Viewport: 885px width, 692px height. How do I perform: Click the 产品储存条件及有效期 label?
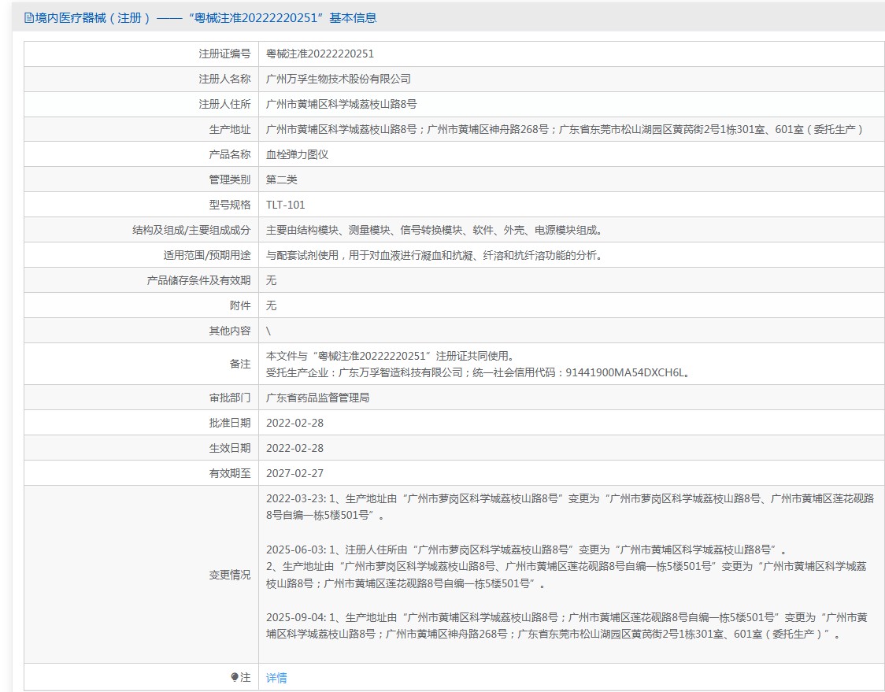tap(198, 280)
